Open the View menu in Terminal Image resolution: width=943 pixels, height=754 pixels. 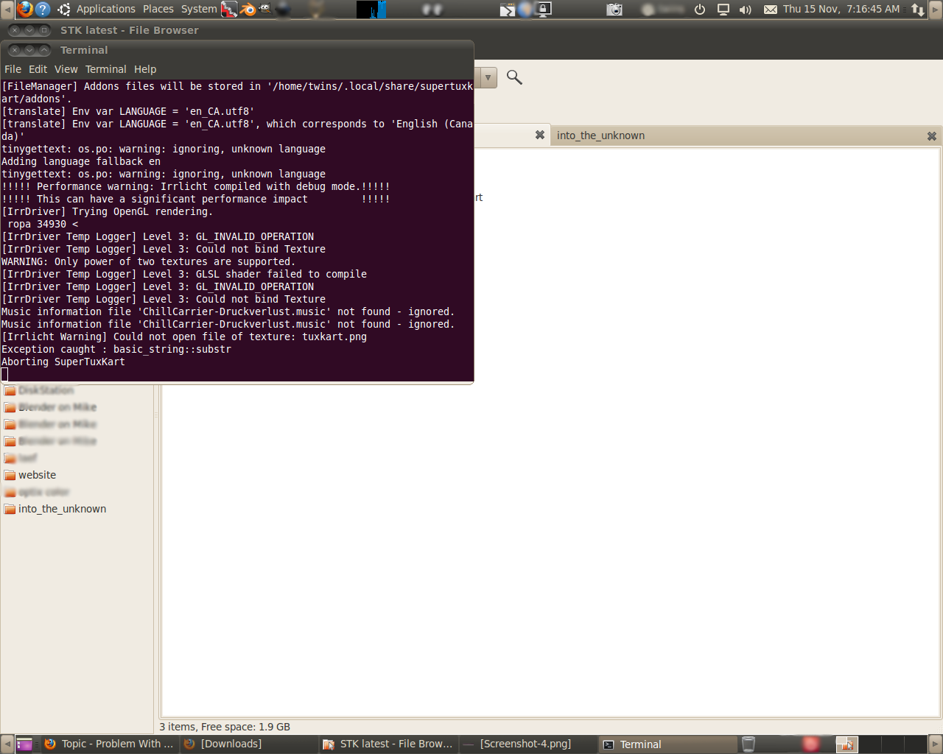(66, 69)
